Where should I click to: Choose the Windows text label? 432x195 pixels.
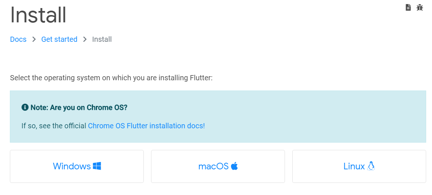(x=72, y=166)
